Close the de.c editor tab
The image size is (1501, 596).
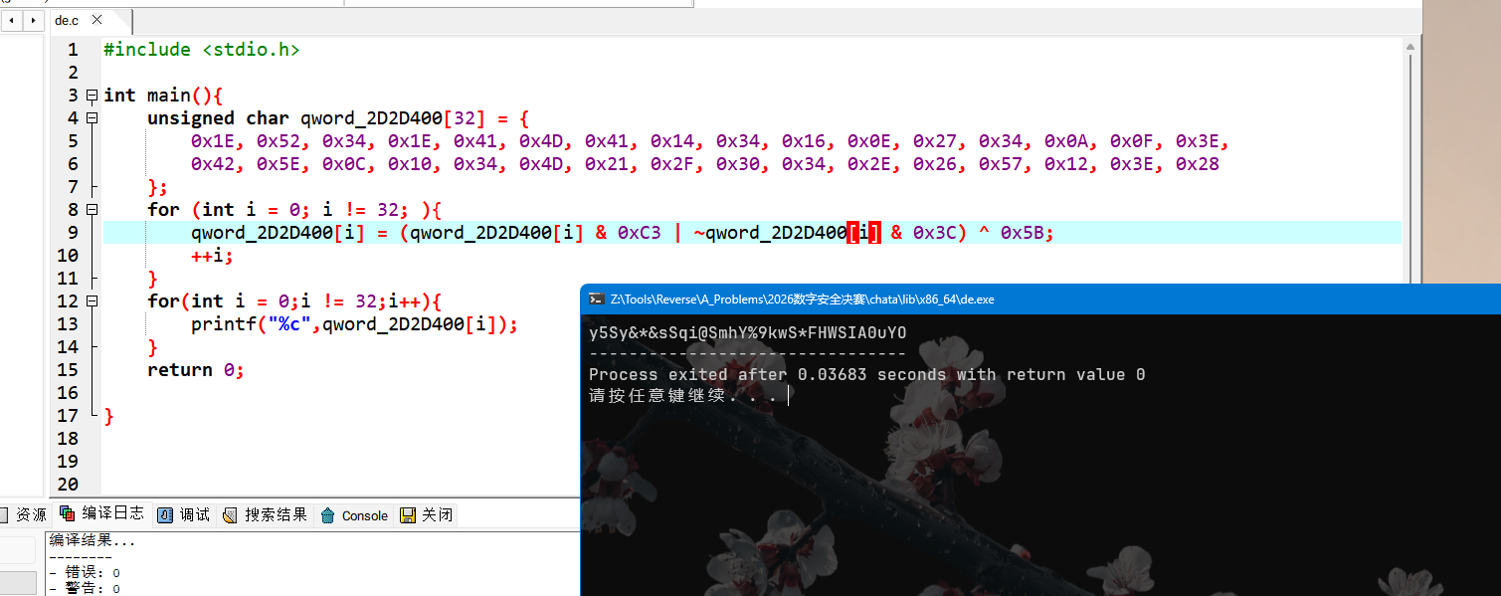coord(98,20)
